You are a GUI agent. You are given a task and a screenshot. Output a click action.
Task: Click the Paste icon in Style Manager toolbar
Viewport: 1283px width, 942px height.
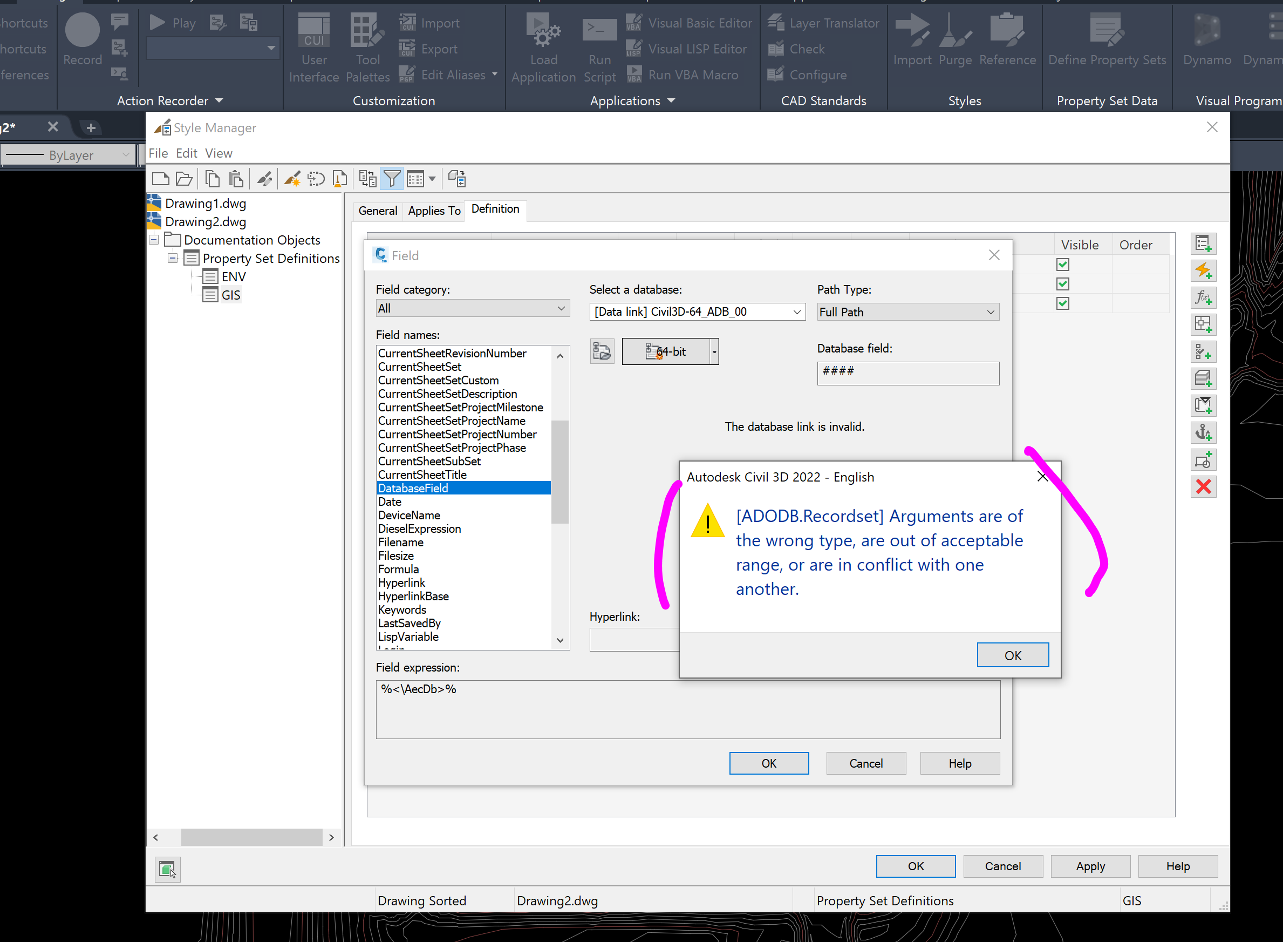click(x=236, y=179)
